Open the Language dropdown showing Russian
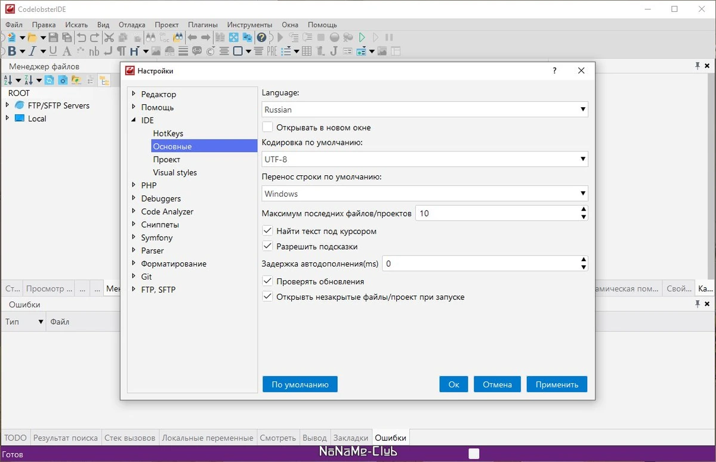This screenshot has height=462, width=716. point(425,110)
